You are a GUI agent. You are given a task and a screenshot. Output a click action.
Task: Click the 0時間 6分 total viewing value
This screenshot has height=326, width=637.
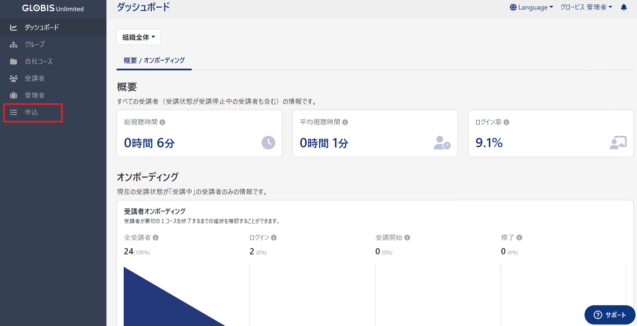coord(150,143)
